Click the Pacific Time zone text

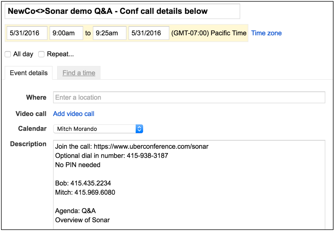pyautogui.click(x=209, y=33)
